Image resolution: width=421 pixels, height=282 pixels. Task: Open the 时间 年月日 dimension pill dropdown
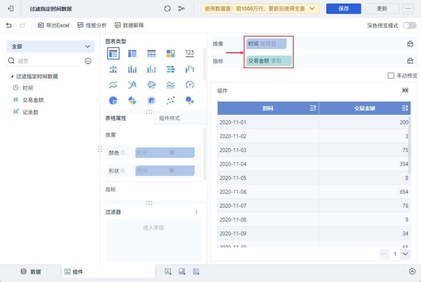tap(266, 44)
